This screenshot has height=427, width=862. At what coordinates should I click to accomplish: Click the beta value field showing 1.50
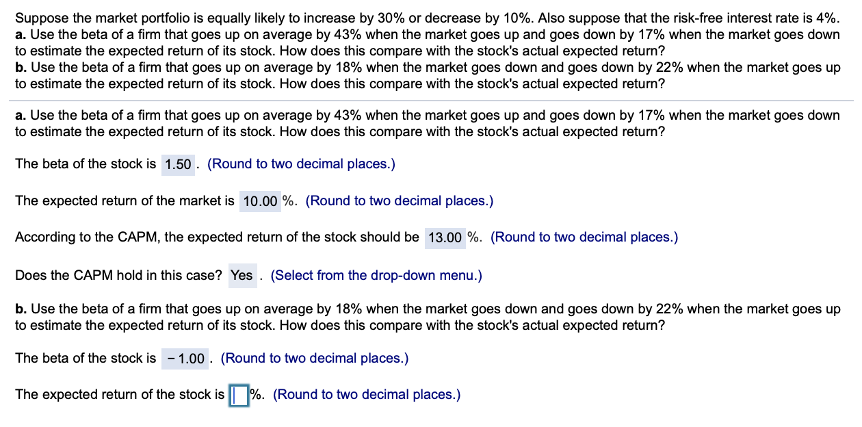(x=177, y=164)
